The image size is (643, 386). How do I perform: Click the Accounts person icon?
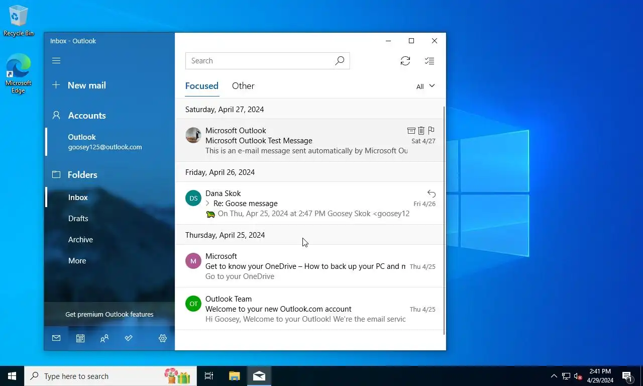coord(56,115)
